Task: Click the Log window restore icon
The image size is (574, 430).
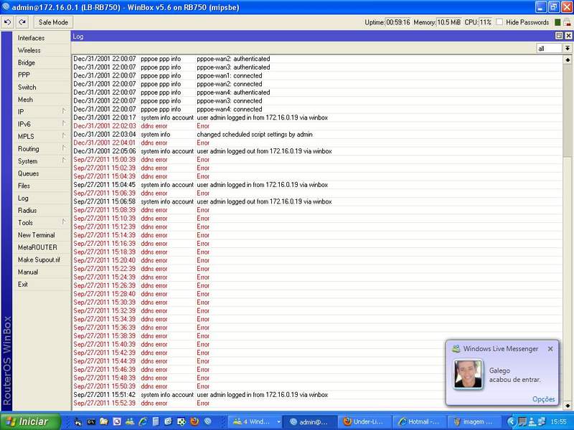Action: point(559,36)
